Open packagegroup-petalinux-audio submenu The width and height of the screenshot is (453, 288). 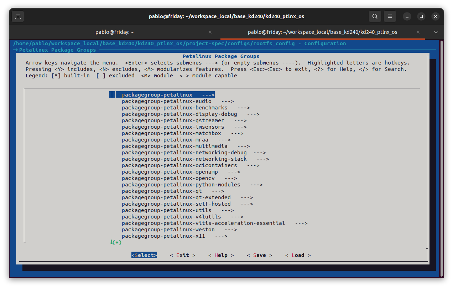178,101
